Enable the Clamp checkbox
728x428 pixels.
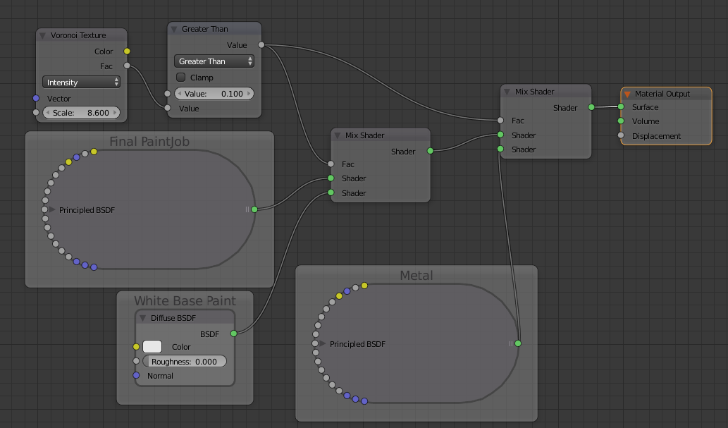(x=181, y=77)
